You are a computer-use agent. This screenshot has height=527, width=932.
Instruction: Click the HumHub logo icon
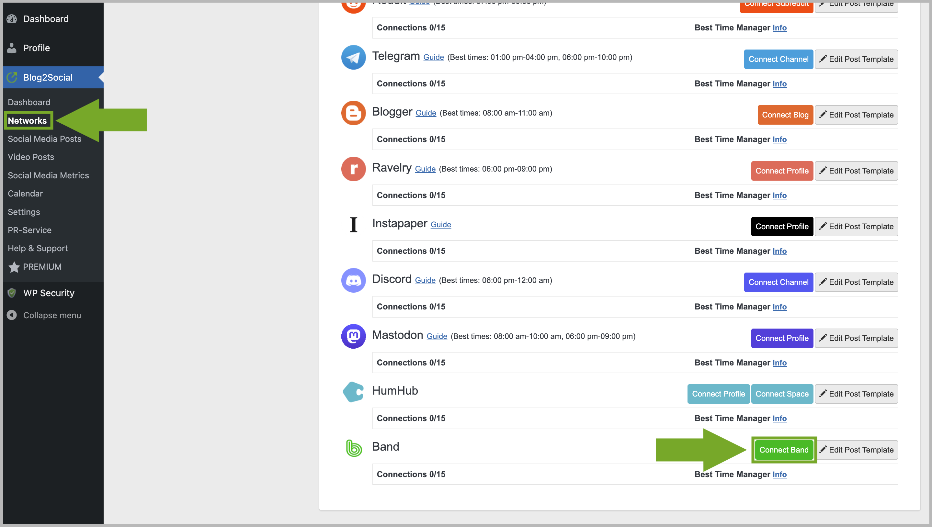[x=353, y=392]
